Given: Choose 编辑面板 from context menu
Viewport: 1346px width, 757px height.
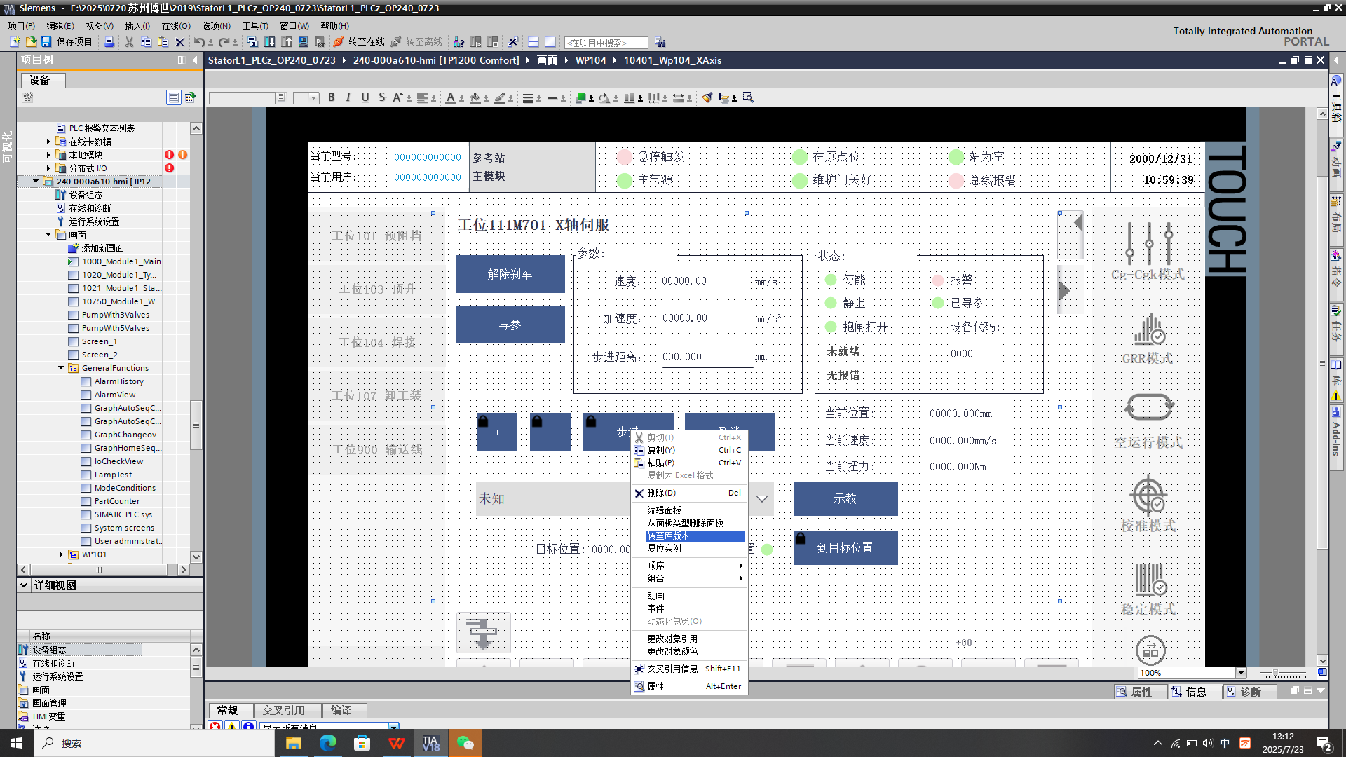Looking at the screenshot, I should coord(664,510).
